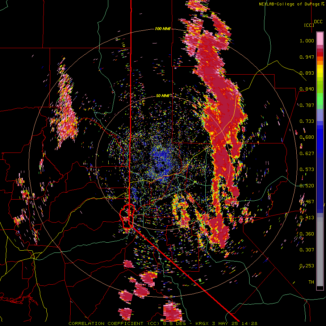This screenshot has height=326, width=326.
Task: Click the 0.467 scale value
Action: coord(307,202)
